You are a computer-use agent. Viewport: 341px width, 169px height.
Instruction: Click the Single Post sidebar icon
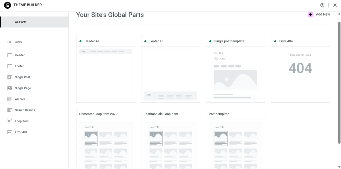pyautogui.click(x=10, y=77)
